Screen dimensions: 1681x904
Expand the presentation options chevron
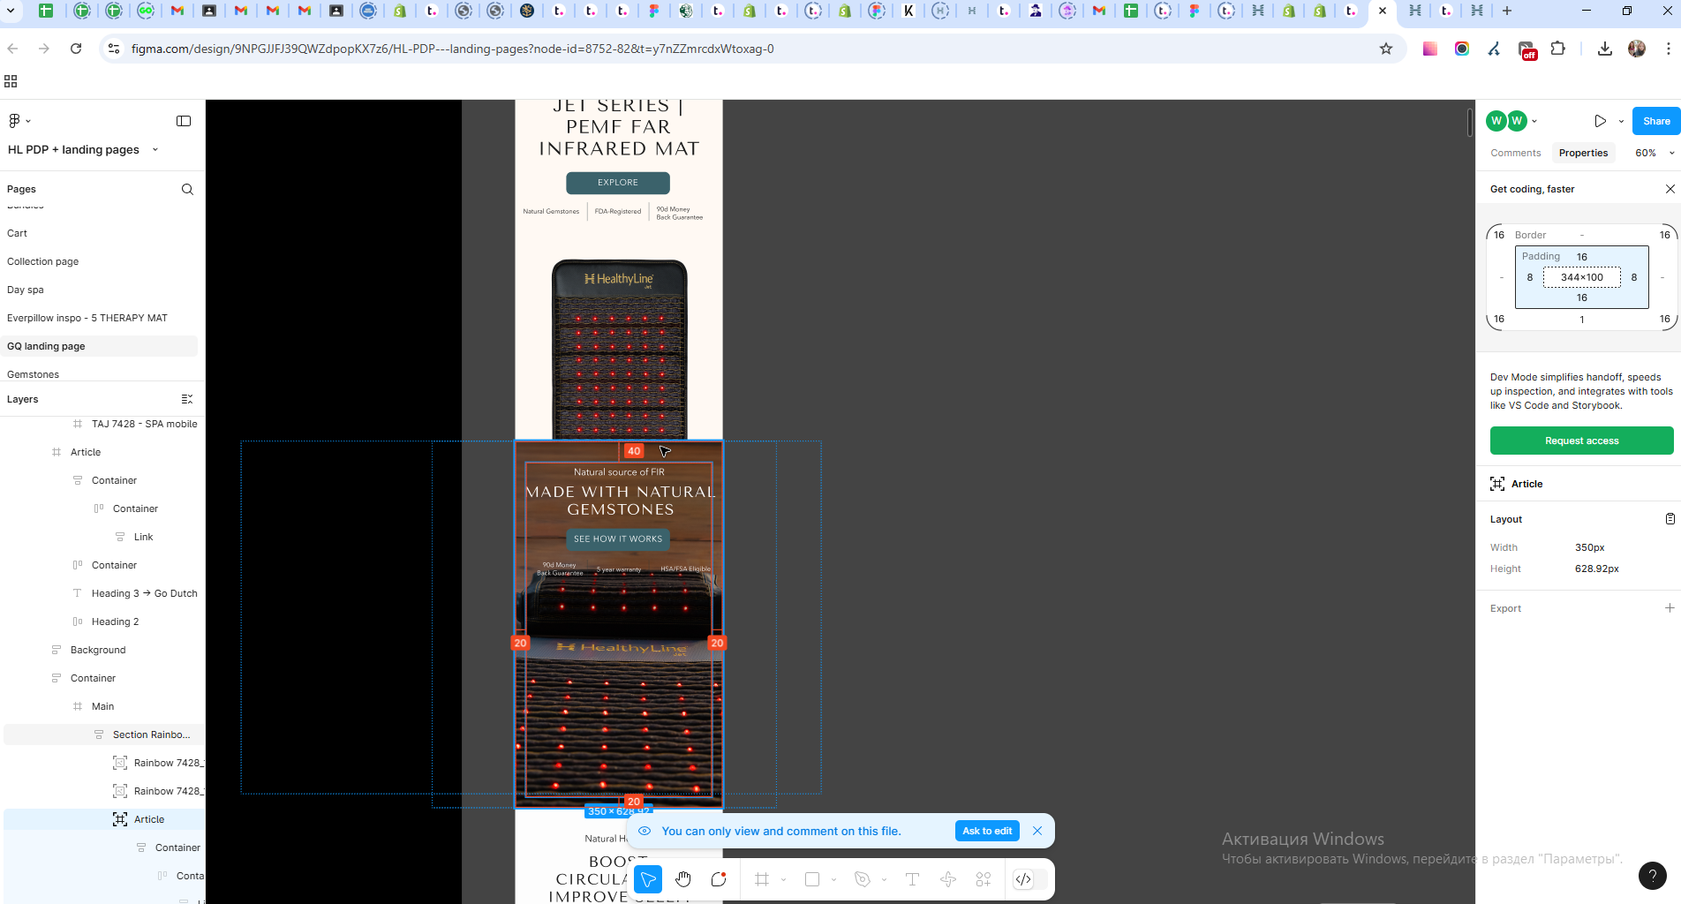point(1621,121)
